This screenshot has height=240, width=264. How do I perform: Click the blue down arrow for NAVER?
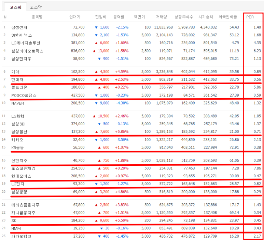point(96,103)
